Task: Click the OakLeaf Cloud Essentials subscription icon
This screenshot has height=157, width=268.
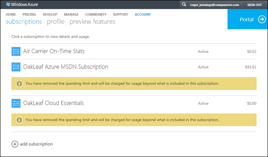Action: tap(16, 103)
